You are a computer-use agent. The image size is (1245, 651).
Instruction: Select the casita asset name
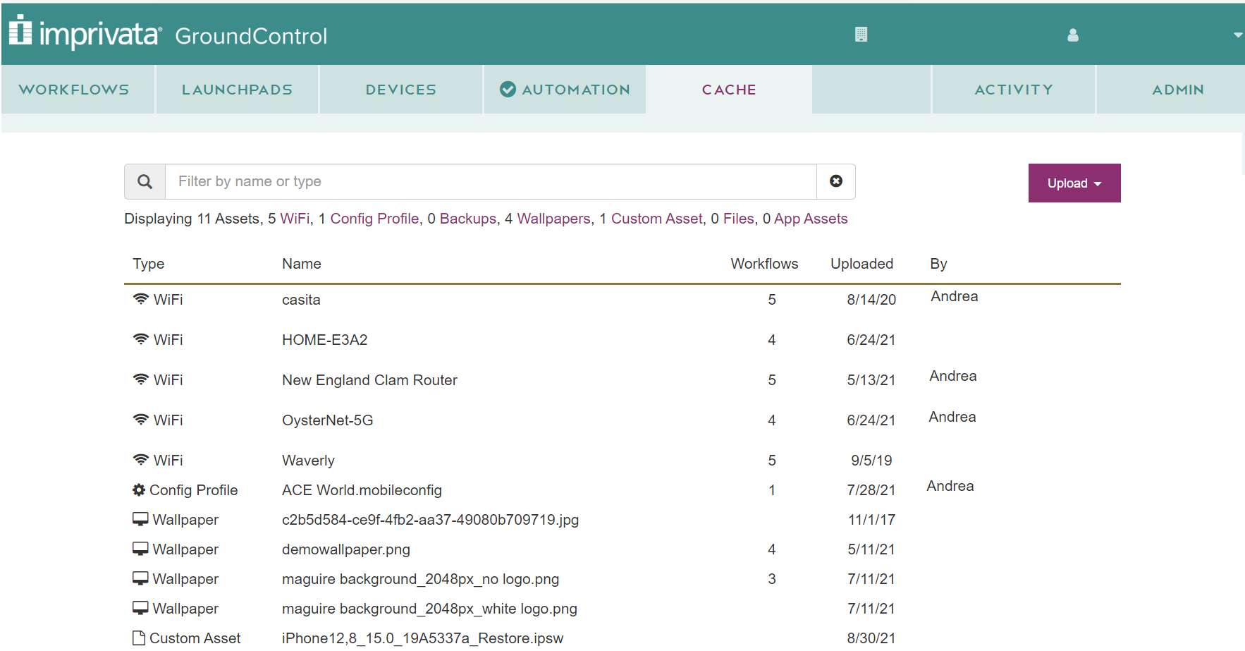click(301, 300)
